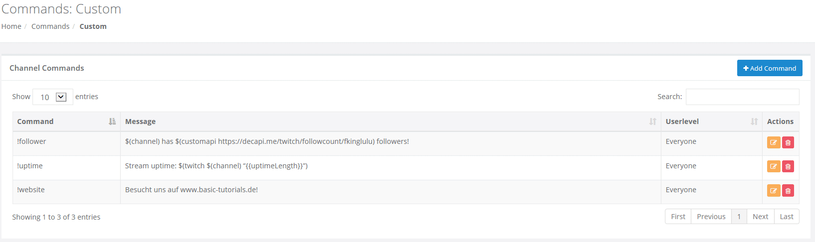This screenshot has height=242, width=815.
Task: Delete the !website command
Action: point(788,190)
